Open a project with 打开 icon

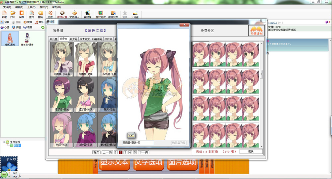tap(13, 13)
